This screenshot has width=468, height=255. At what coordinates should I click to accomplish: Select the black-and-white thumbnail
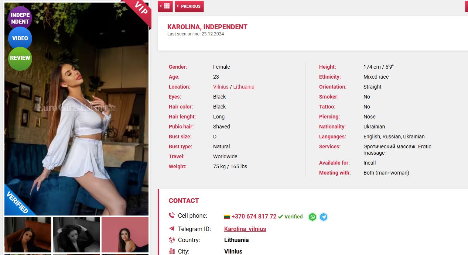point(76,235)
